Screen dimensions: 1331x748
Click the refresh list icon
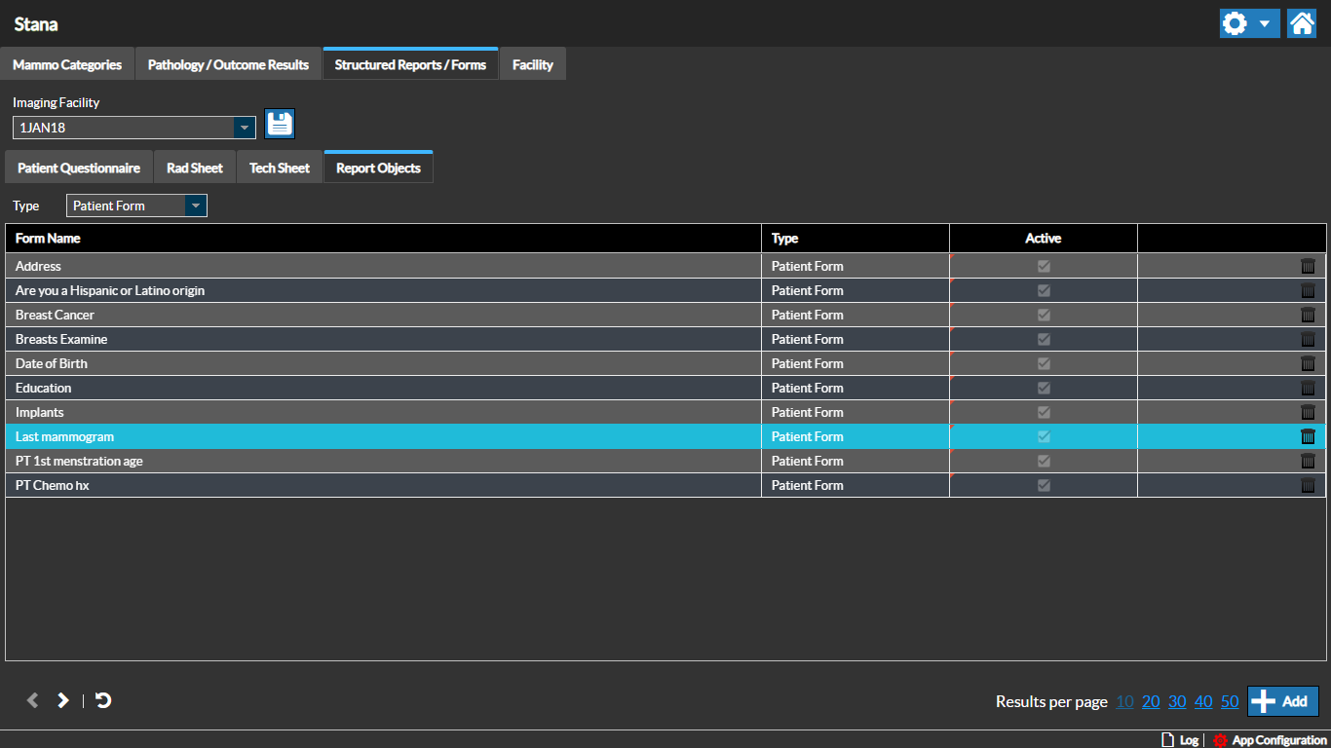(x=103, y=700)
